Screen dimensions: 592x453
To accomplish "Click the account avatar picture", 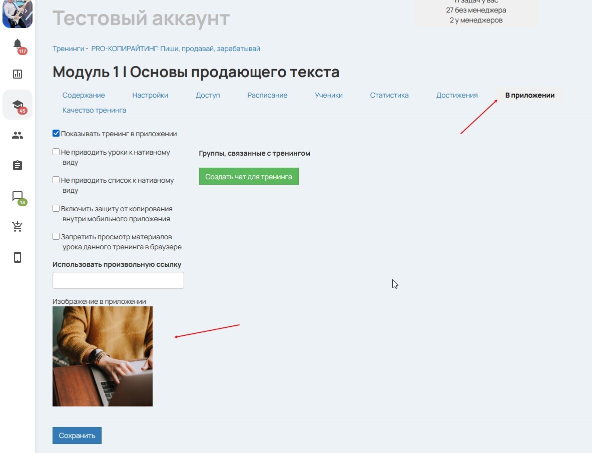I will point(18,14).
